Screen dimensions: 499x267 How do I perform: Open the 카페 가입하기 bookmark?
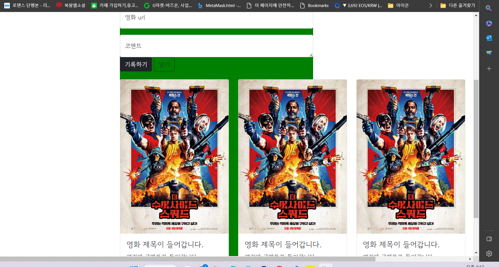coord(115,5)
